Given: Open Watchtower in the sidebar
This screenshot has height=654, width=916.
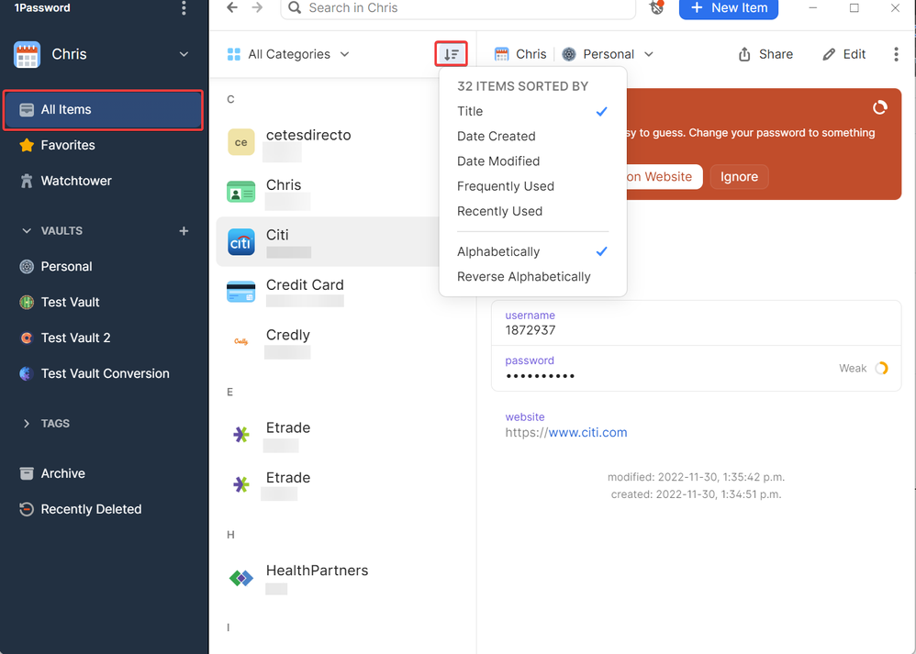Looking at the screenshot, I should click(76, 181).
